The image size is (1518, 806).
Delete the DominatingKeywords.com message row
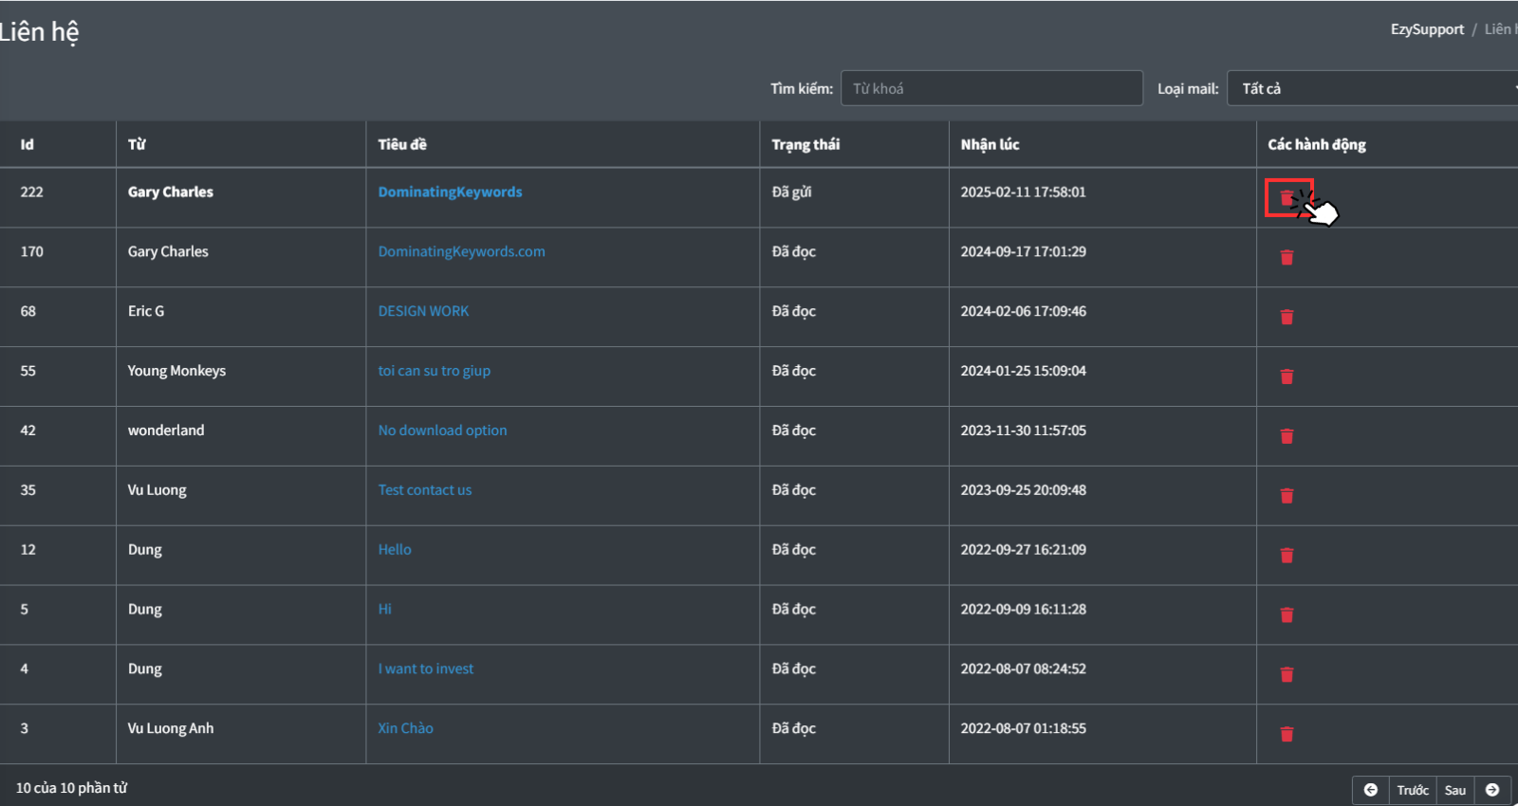click(x=1287, y=257)
